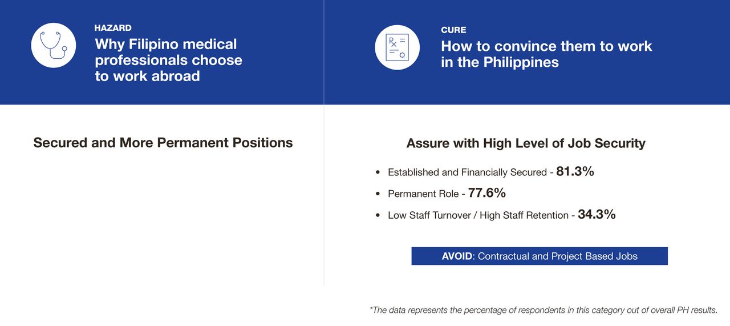Click bullet dot before 'Established and Financially Secured'

[378, 172]
